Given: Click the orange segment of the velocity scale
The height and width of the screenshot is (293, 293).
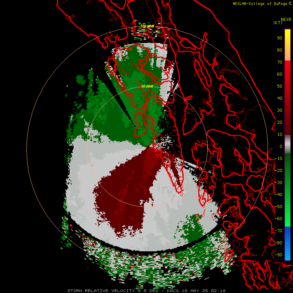Looking at the screenshot, I should [287, 54].
